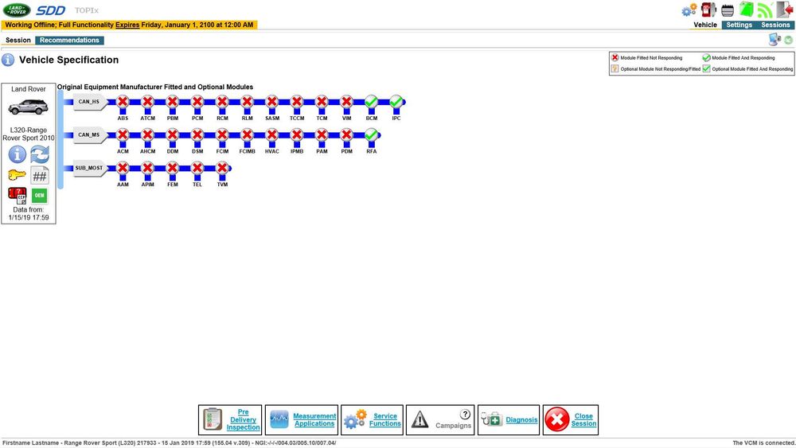Image resolution: width=796 pixels, height=448 pixels.
Task: Click the Range Rover vehicle thumbnail
Action: click(x=28, y=107)
